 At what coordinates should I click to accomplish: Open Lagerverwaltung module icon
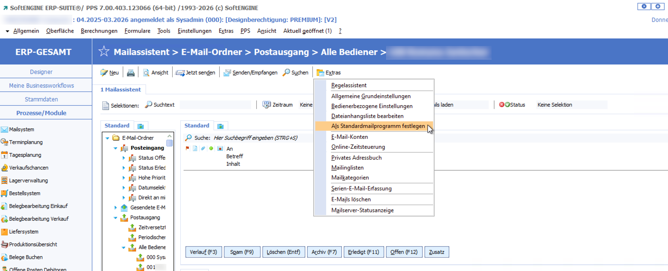pyautogui.click(x=5, y=181)
